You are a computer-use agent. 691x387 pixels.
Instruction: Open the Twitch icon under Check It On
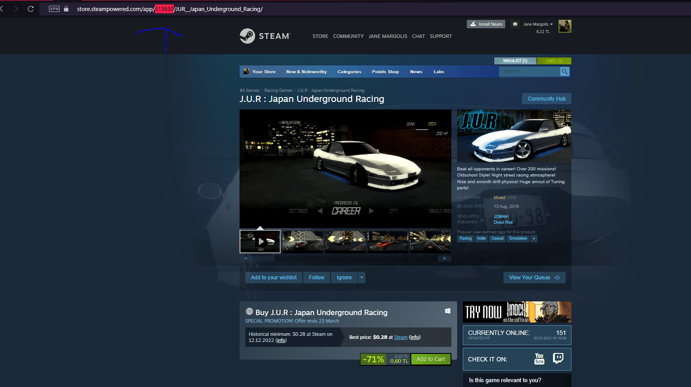point(558,358)
